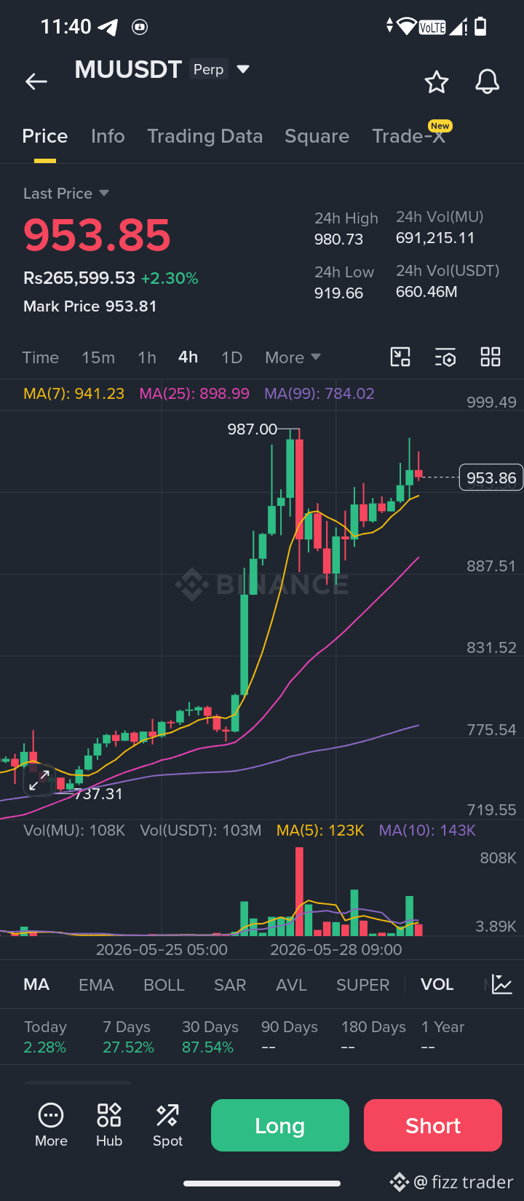The width and height of the screenshot is (524, 1201).
Task: Open price alerts via the bell icon
Action: pyautogui.click(x=487, y=82)
